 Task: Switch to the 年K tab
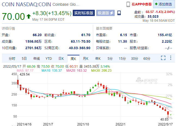98,59
